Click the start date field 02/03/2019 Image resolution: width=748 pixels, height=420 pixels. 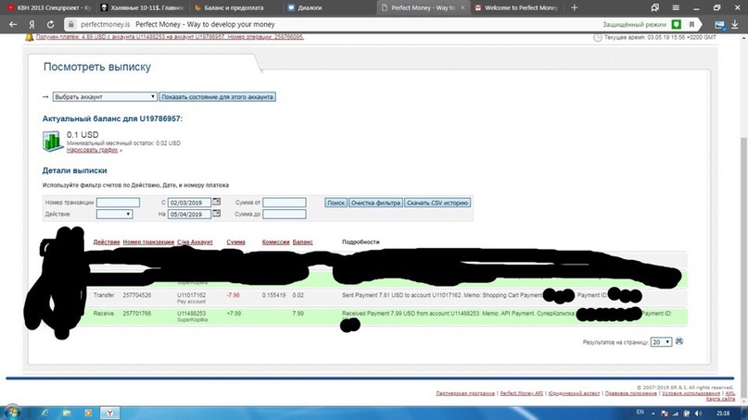pyautogui.click(x=189, y=203)
